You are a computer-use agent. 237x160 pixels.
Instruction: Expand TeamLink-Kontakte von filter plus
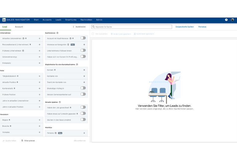(84, 82)
